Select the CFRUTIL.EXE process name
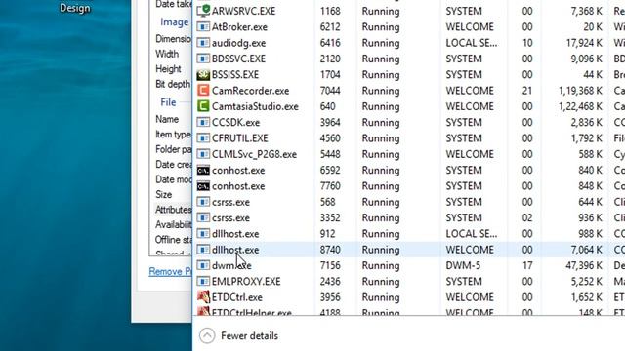Viewport: 625px width, 351px height. click(x=240, y=138)
